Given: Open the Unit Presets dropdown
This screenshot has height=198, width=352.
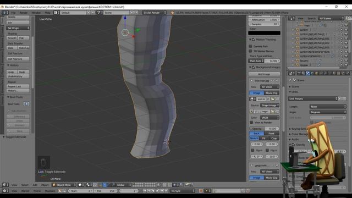Looking at the screenshot, I should (x=313, y=99).
